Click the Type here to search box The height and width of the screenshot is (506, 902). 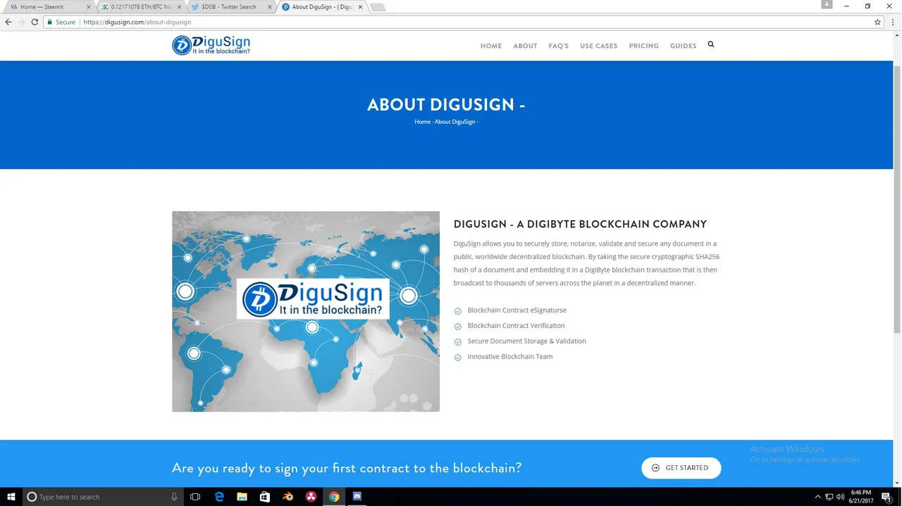103,497
